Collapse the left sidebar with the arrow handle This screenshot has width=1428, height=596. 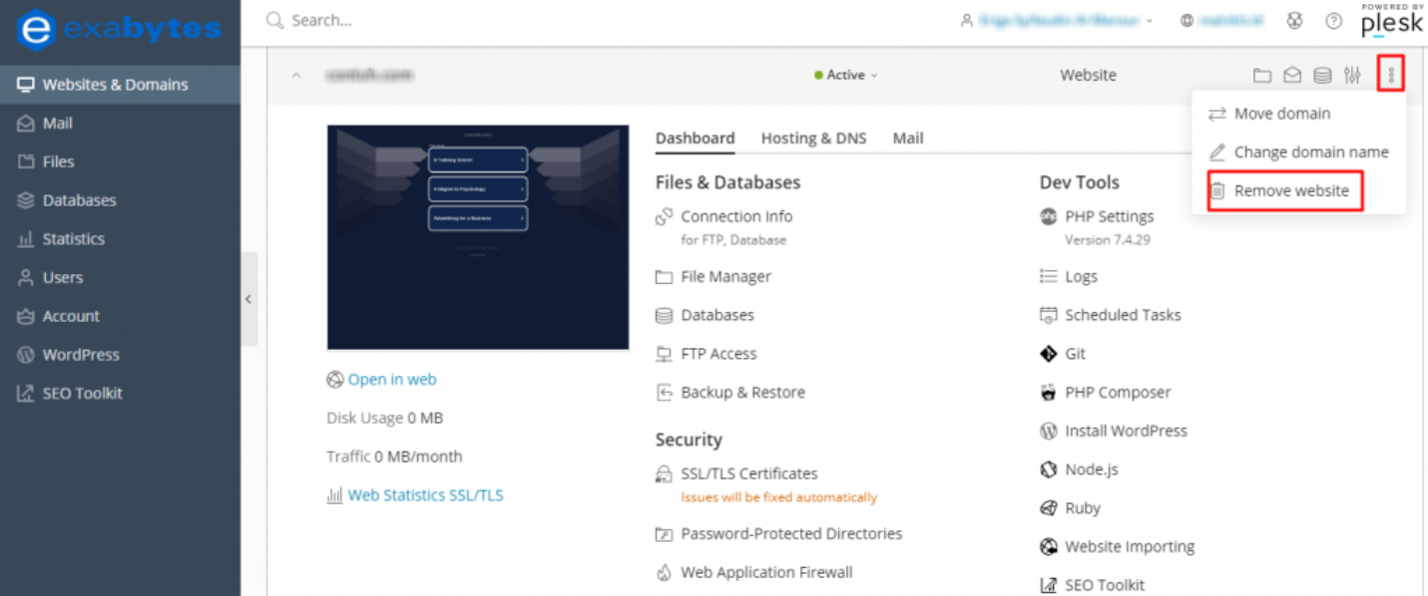248,299
